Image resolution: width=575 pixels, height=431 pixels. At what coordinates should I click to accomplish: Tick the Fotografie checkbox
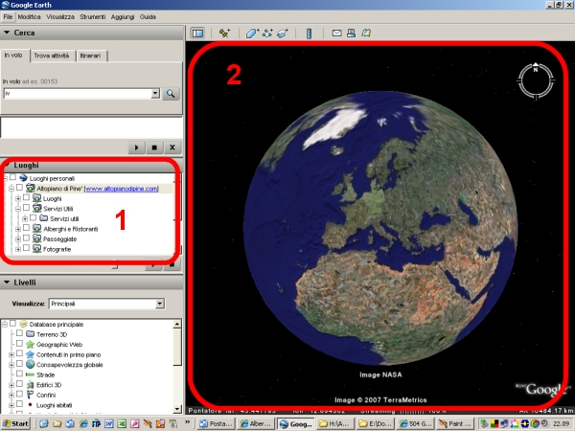click(26, 248)
